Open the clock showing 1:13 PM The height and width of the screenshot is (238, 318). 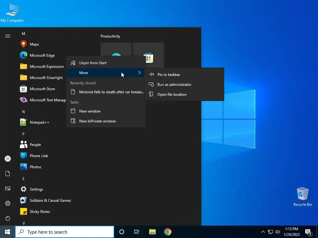coord(292,232)
